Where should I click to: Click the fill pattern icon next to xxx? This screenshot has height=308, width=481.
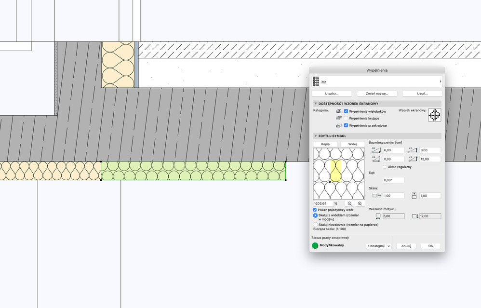pyautogui.click(x=316, y=81)
